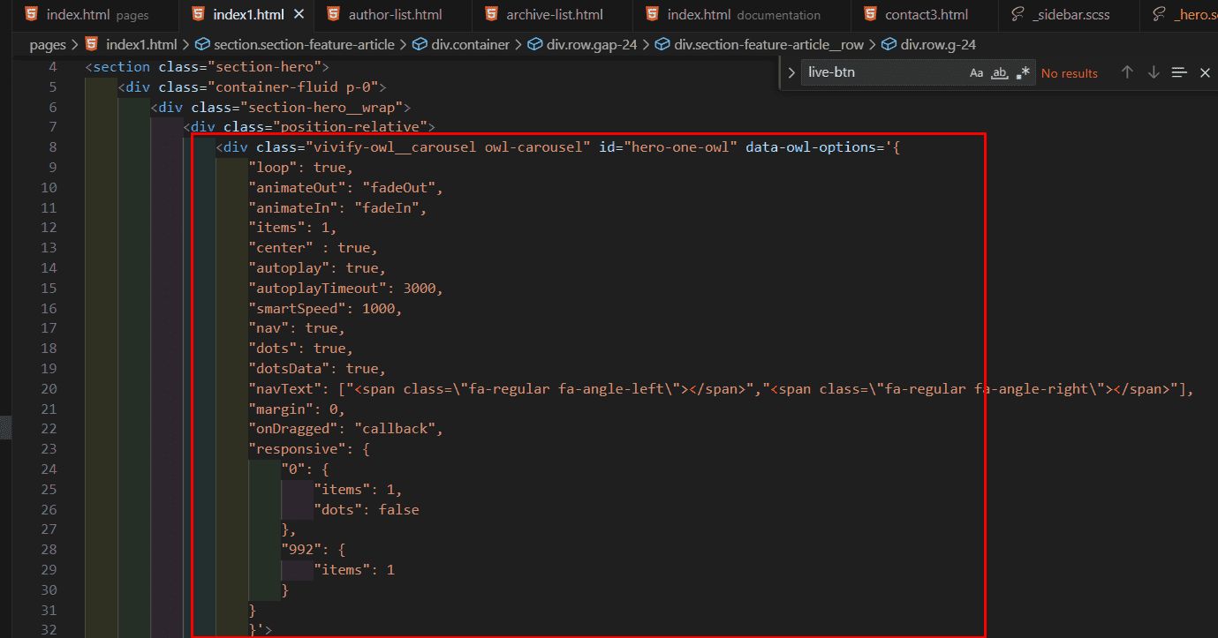Click HTML5 icon on archive-list.html tab

point(490,14)
